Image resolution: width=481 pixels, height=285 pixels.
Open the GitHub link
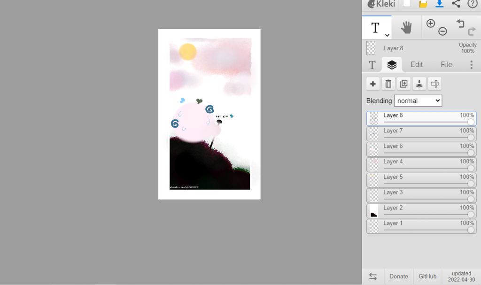(427, 277)
